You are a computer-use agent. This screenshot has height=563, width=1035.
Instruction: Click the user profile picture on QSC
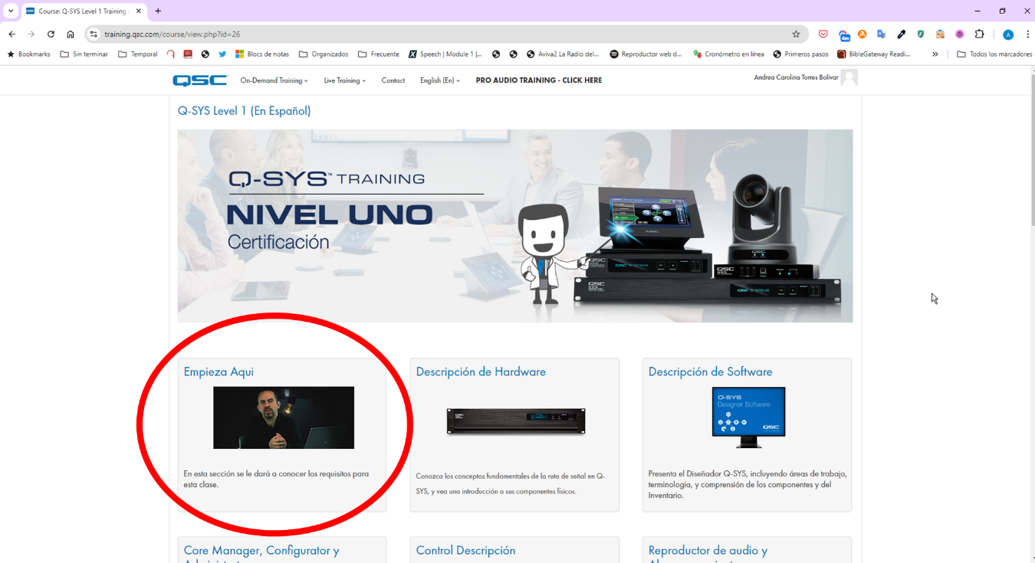click(849, 77)
